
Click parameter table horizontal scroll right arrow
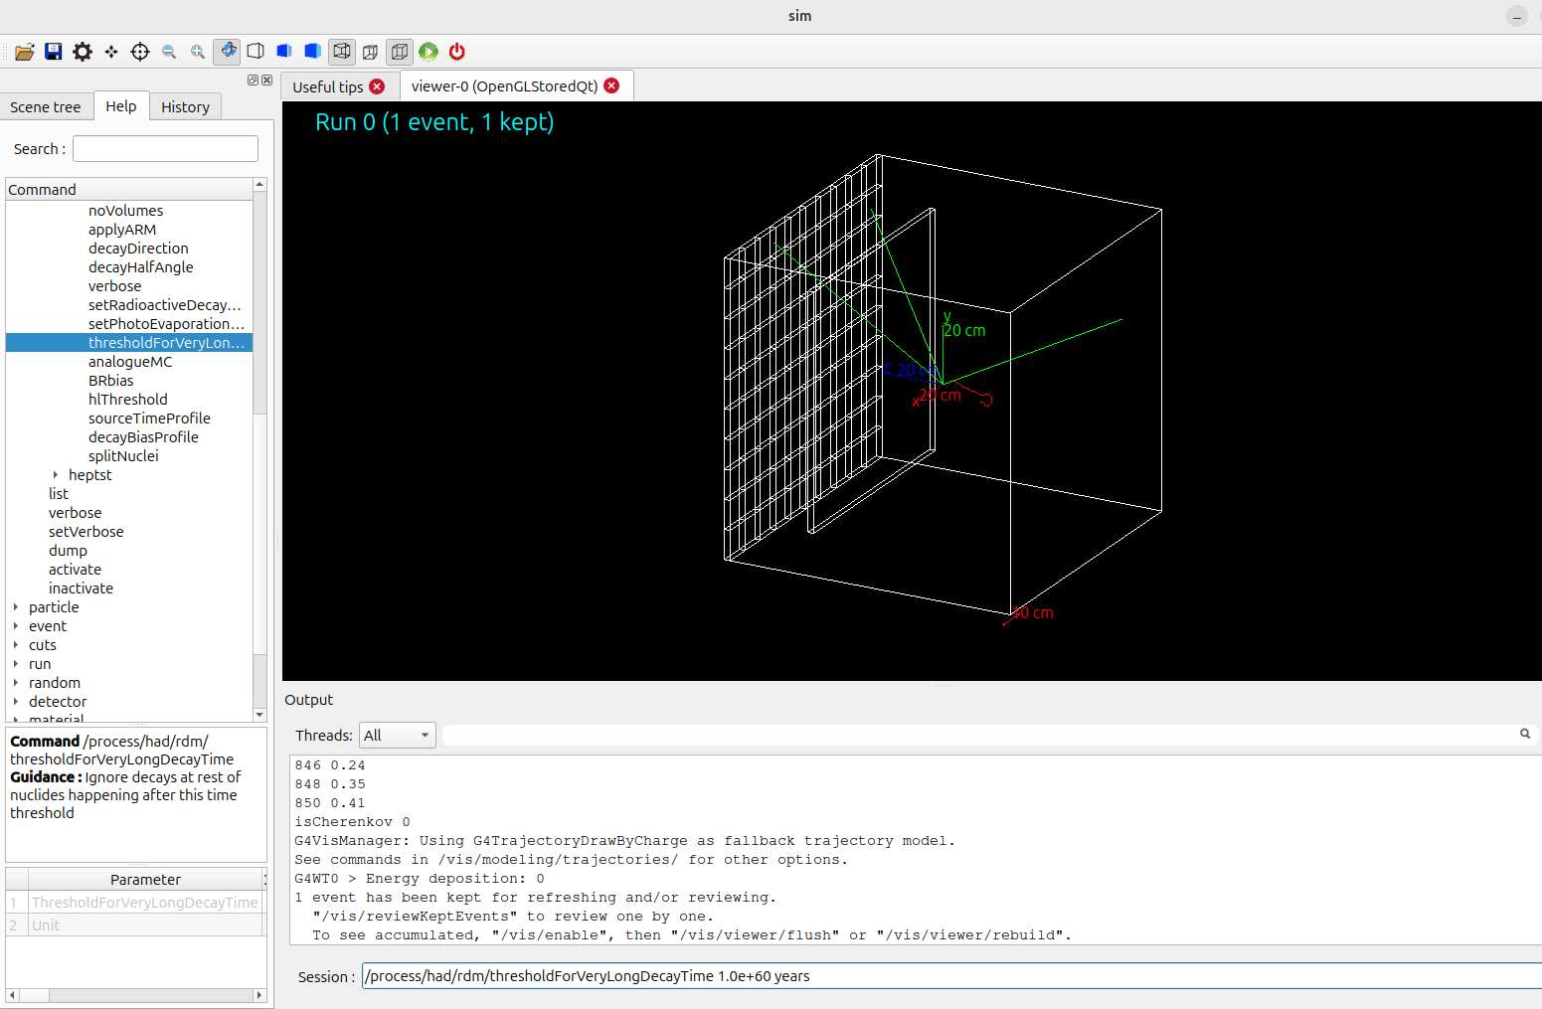coord(259,995)
